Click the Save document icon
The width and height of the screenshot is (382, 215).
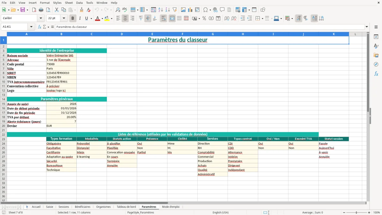[23, 10]
